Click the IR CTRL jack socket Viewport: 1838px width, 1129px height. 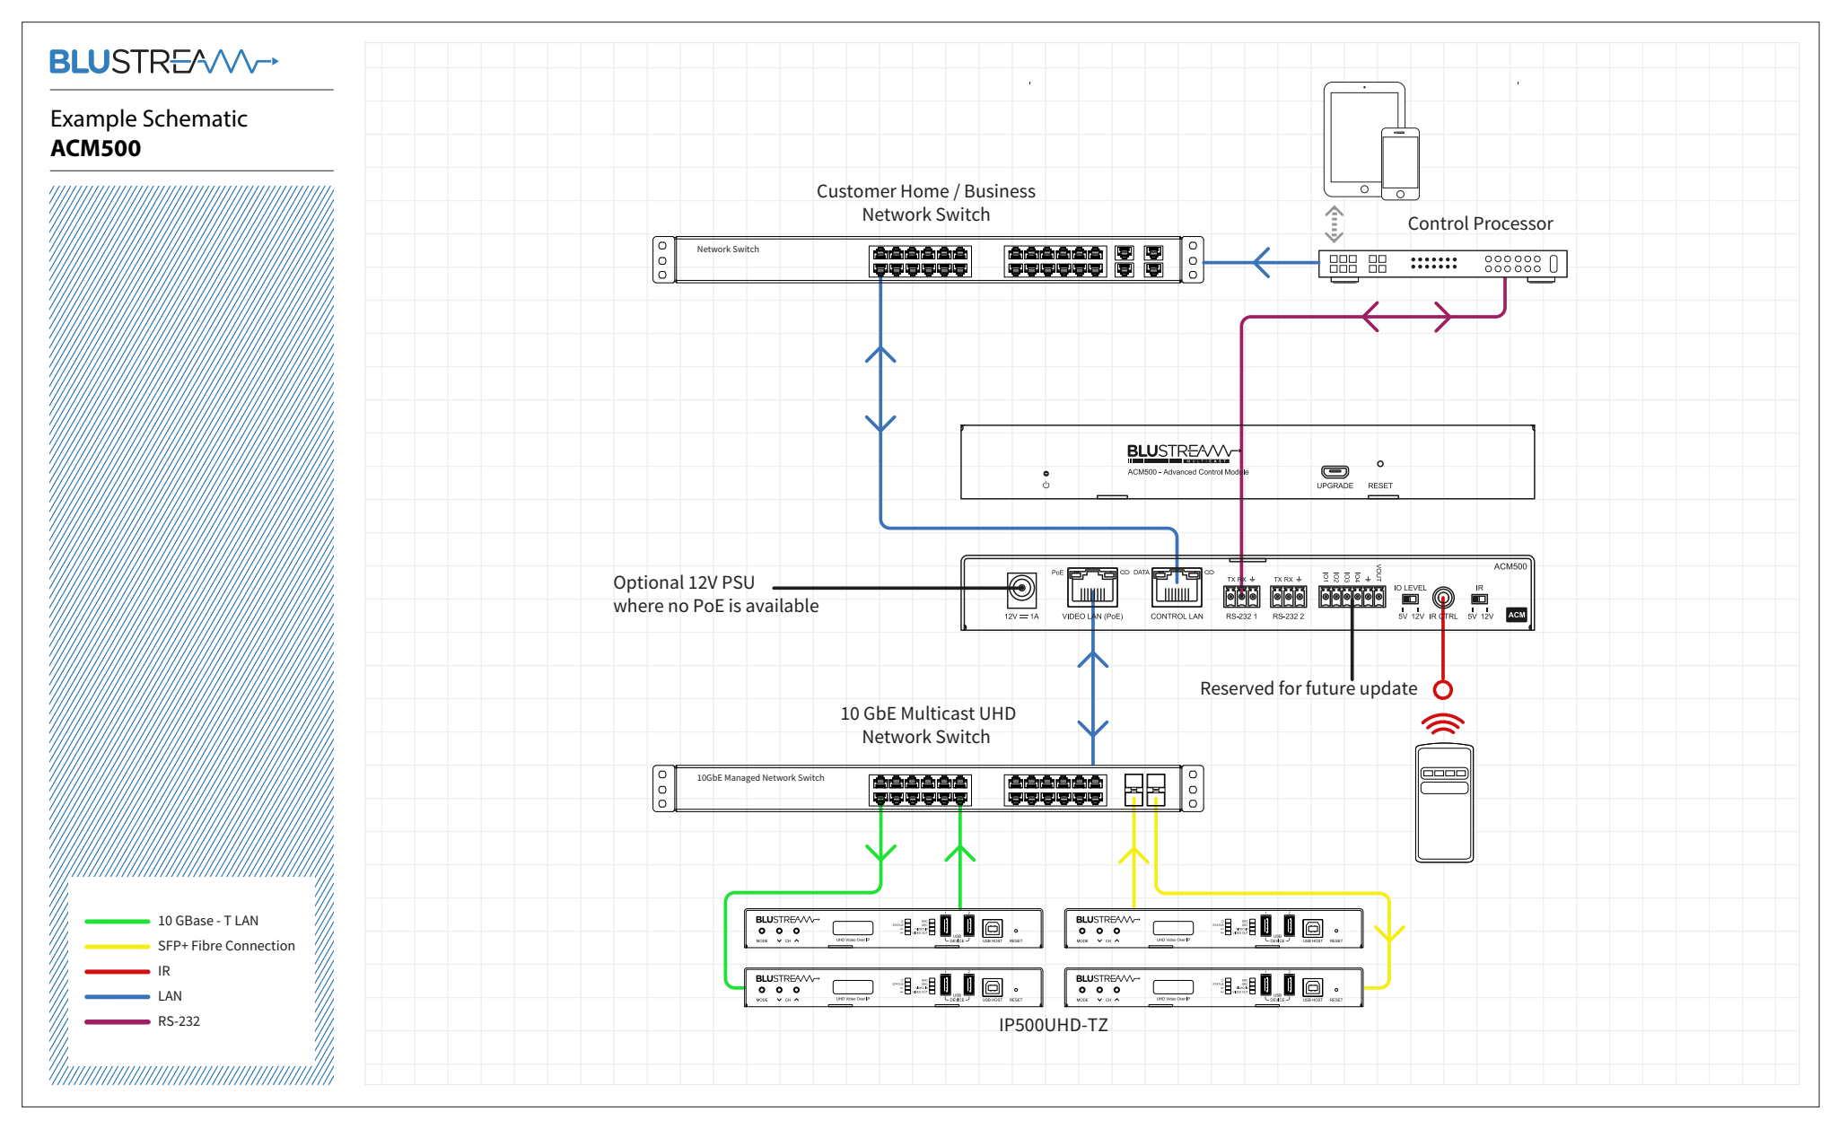click(1443, 598)
